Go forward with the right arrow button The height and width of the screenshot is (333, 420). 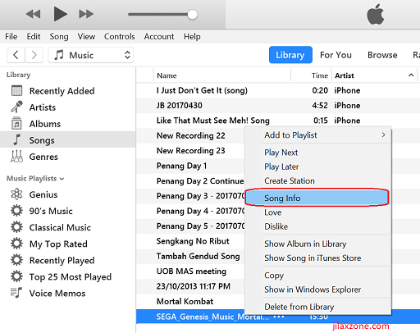tap(34, 55)
